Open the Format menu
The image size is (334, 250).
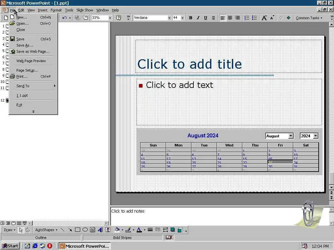56,10
